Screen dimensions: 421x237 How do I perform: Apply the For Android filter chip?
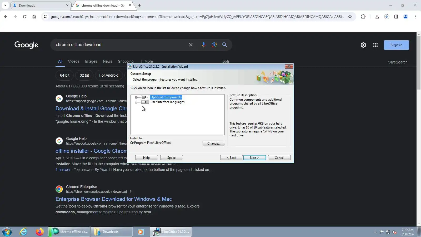109,75
